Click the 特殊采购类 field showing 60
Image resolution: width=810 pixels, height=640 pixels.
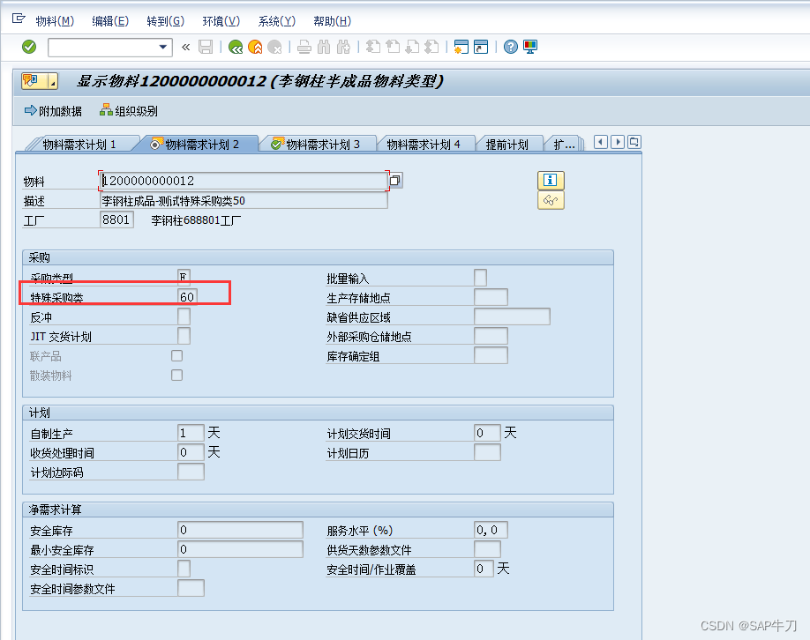pyautogui.click(x=187, y=297)
